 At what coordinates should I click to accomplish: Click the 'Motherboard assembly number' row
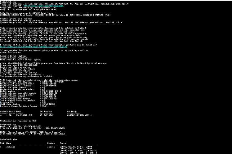coord(28,84)
